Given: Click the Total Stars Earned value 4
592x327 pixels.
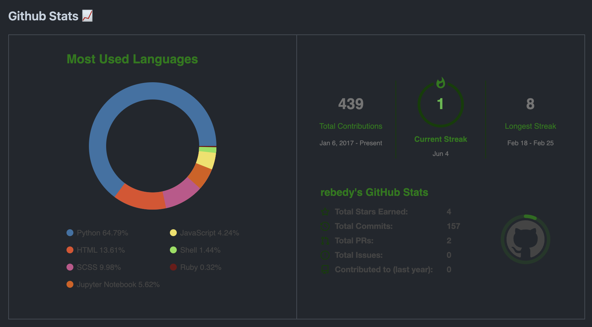Looking at the screenshot, I should click(x=449, y=212).
